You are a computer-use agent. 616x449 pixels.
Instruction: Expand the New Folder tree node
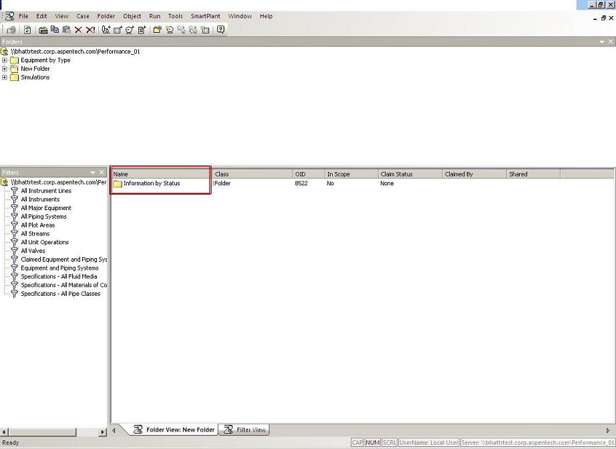5,69
